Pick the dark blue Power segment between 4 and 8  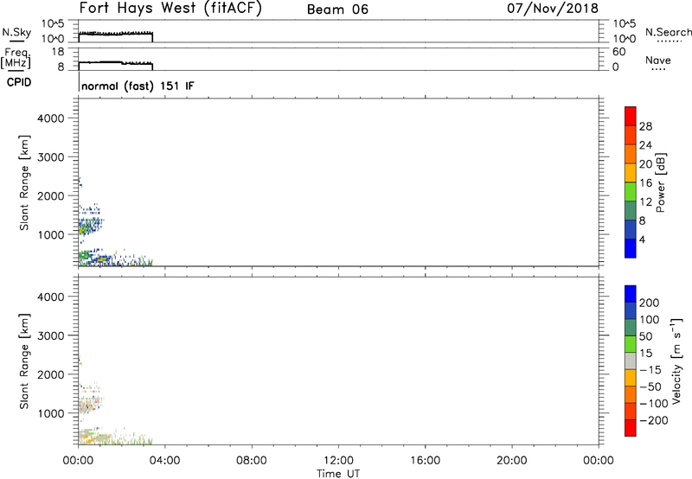coord(631,230)
